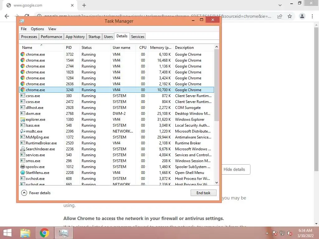Open Chrome profile avatar icon
The image size is (319, 239).
[x=302, y=16]
